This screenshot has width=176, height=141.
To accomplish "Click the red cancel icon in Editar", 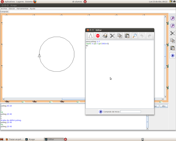I will [x=98, y=36].
